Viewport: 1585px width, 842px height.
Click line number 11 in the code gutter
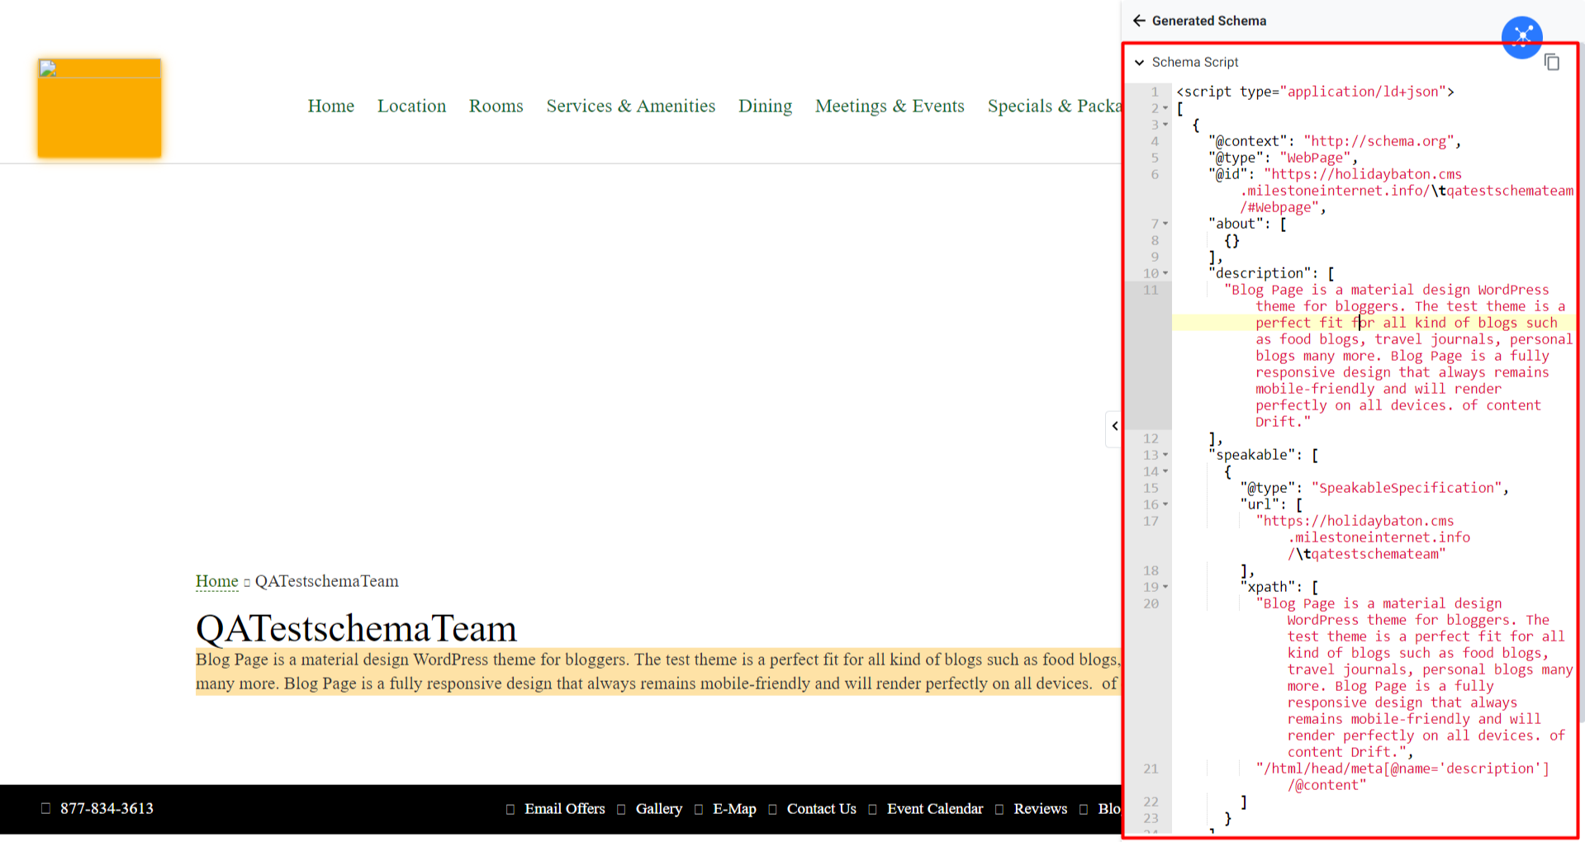click(1151, 290)
